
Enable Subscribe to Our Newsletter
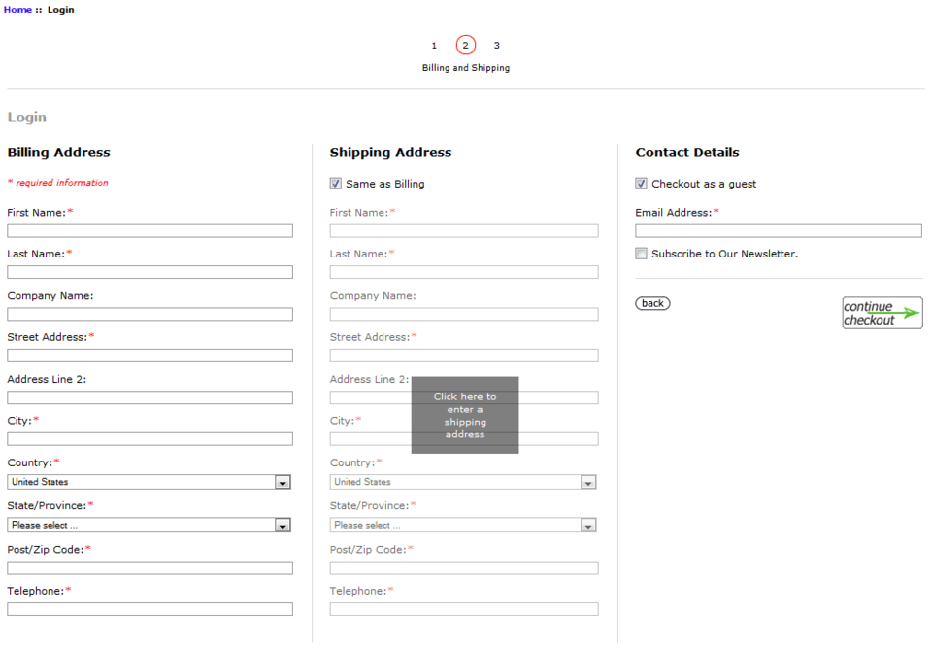click(x=641, y=253)
